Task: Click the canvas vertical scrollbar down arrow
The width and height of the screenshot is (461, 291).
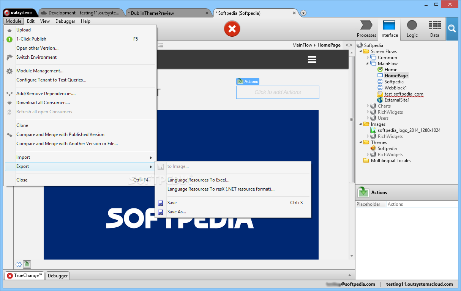Action: click(x=351, y=257)
